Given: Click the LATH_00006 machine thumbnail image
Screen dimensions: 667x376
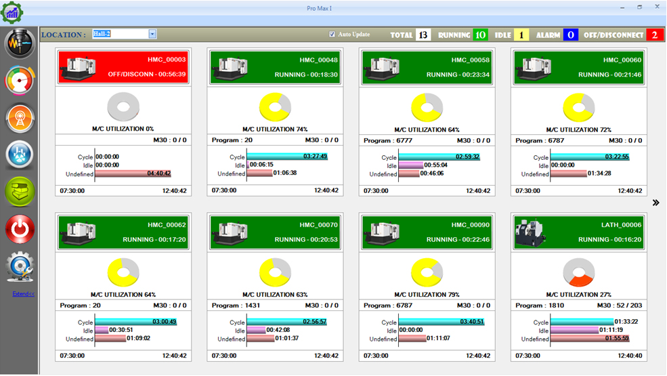Looking at the screenshot, I should (530, 232).
